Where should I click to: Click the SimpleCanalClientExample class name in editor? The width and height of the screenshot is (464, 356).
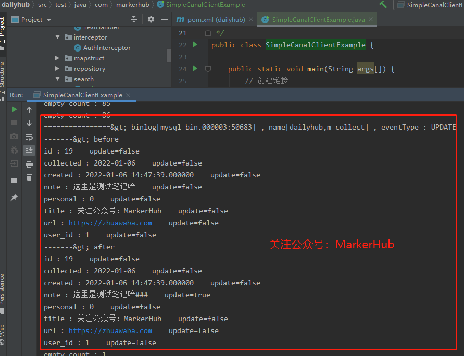316,45
